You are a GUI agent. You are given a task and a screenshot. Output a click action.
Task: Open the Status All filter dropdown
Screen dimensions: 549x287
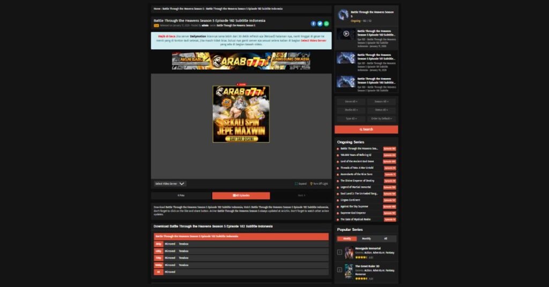click(382, 110)
